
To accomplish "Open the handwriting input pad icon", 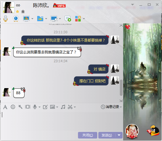I will 45,107.
